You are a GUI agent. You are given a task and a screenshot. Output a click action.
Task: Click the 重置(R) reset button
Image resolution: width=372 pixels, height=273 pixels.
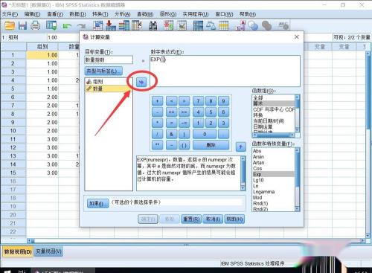191,219
